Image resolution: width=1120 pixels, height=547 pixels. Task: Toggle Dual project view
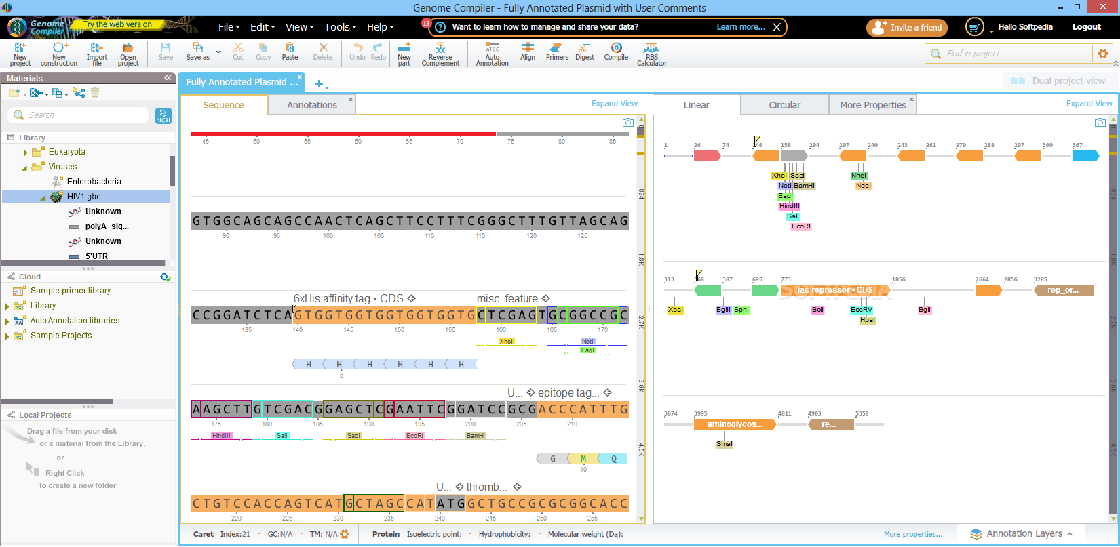click(x=1058, y=81)
